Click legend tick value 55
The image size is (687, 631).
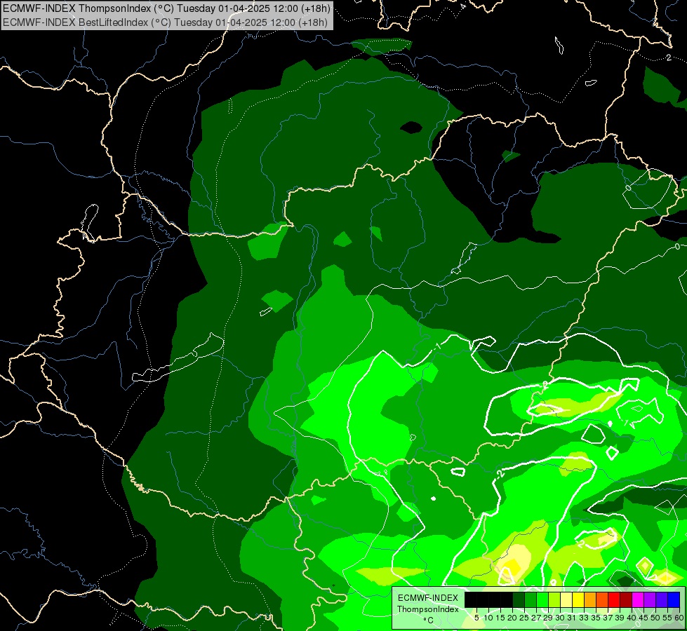point(667,618)
